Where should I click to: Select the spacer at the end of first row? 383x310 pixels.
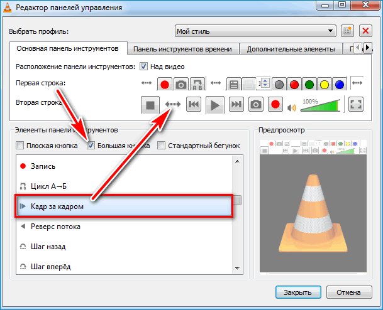[x=357, y=83]
